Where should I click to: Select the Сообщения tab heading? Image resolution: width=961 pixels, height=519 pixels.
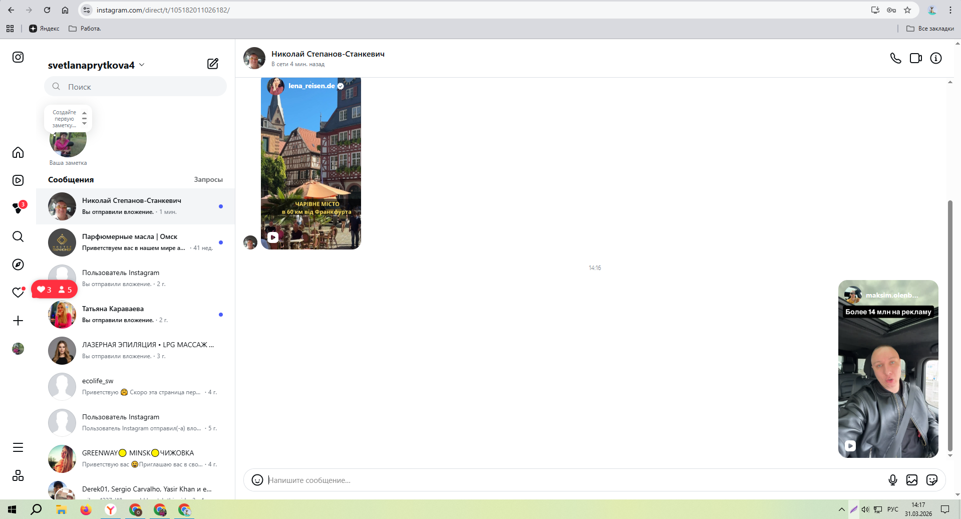pos(71,179)
